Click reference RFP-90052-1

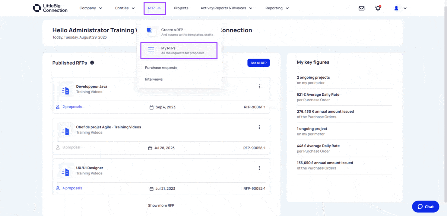(x=254, y=189)
